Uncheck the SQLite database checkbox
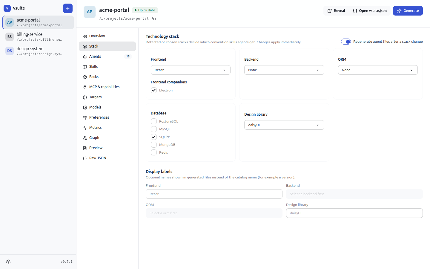 154,137
